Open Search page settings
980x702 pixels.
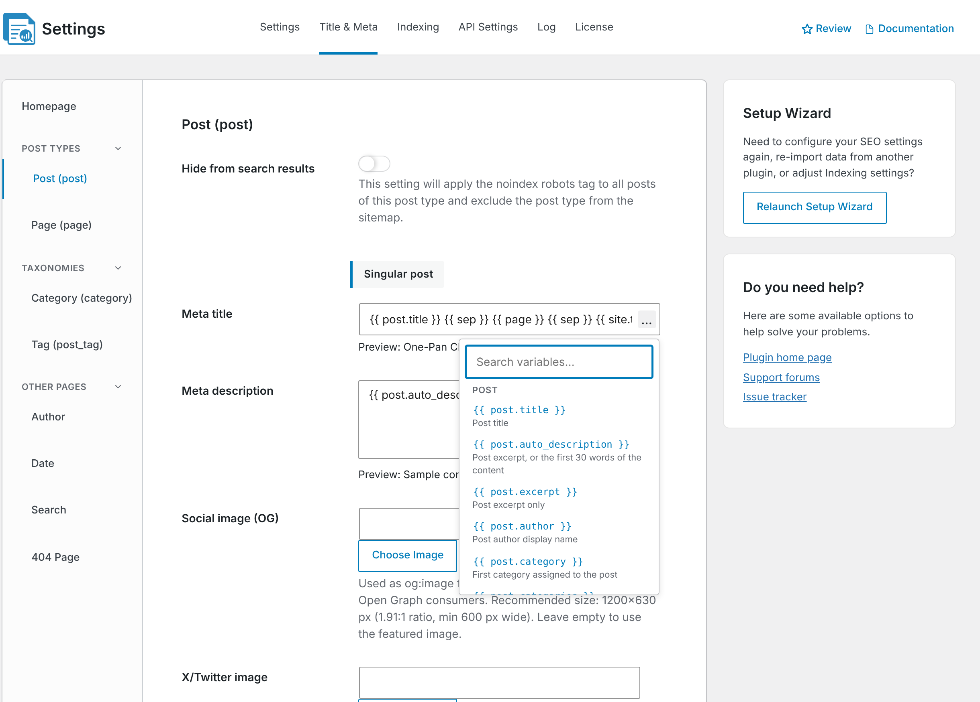pyautogui.click(x=48, y=510)
